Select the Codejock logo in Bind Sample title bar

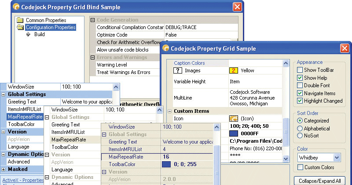16,7
